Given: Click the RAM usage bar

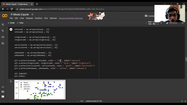Looking at the screenshot, I should 154,22.
